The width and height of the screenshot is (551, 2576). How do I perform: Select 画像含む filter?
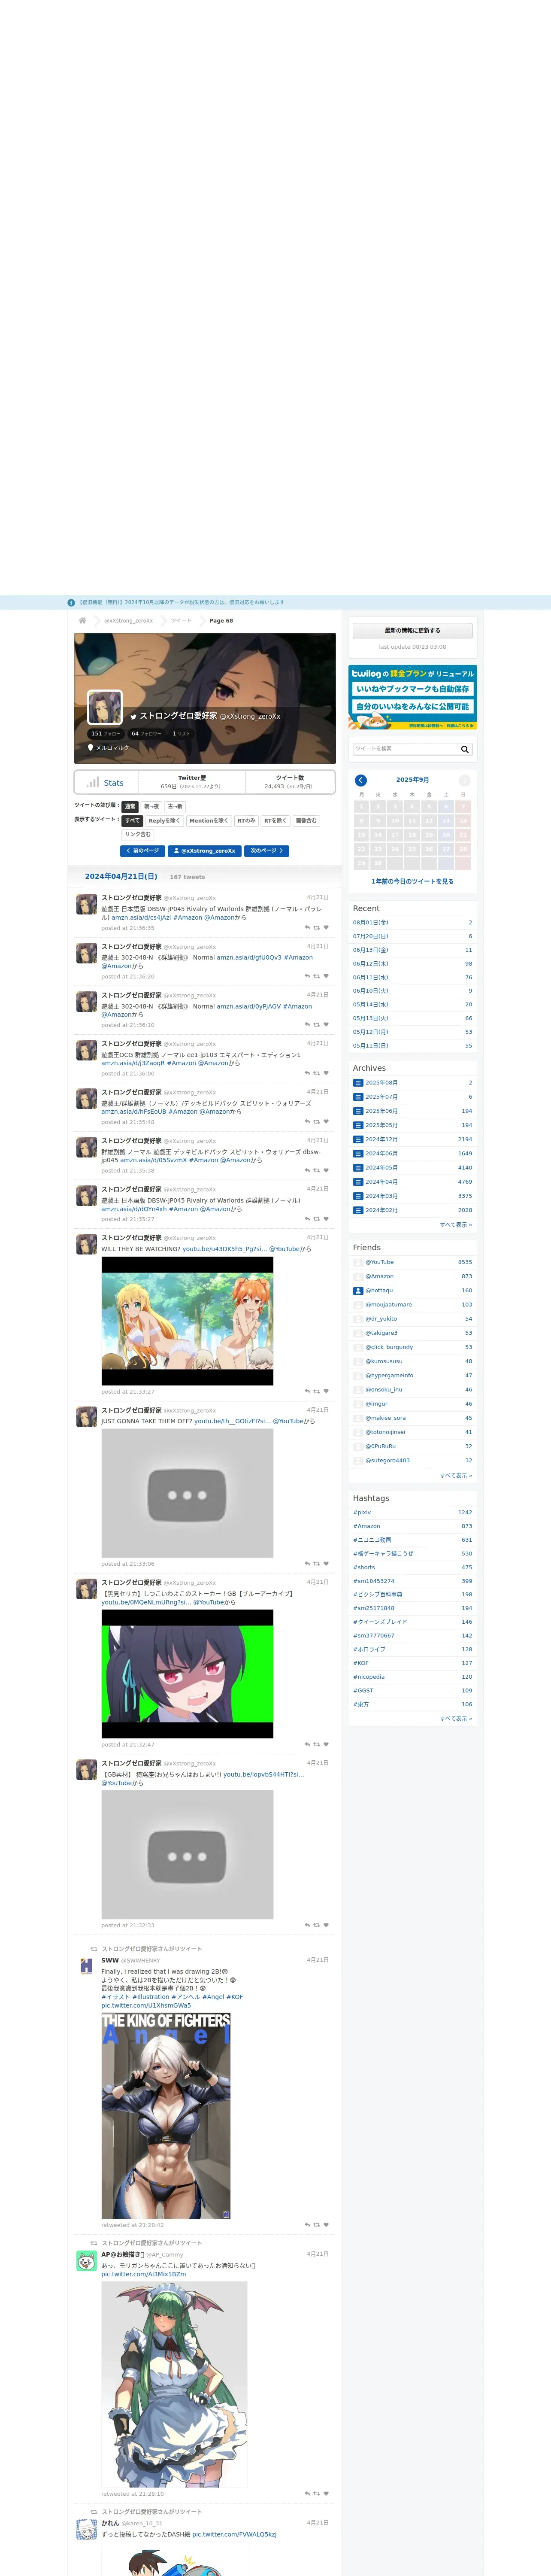tap(306, 821)
